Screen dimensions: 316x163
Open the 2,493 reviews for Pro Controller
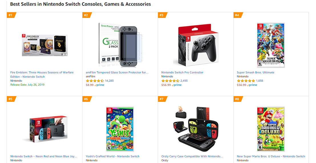pyautogui.click(x=184, y=81)
